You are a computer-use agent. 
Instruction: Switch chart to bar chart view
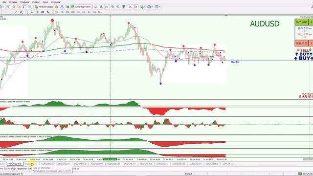pyautogui.click(x=96, y=7)
